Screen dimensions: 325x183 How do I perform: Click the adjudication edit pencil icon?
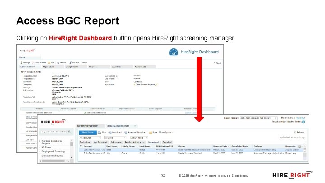tap(157, 84)
